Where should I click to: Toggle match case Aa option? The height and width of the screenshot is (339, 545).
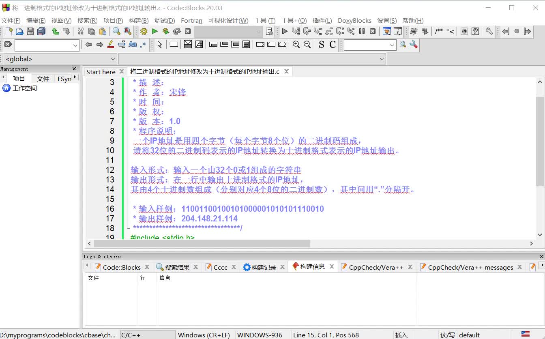coord(133,45)
